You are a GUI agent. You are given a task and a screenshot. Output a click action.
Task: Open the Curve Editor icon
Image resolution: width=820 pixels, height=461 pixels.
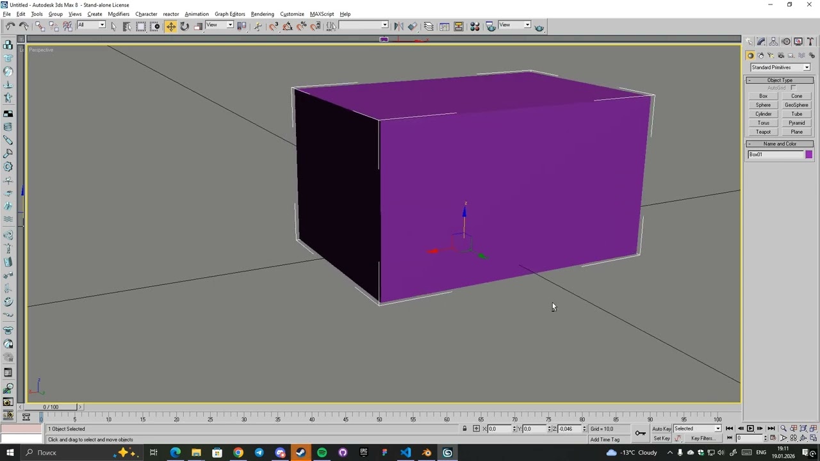tap(444, 26)
